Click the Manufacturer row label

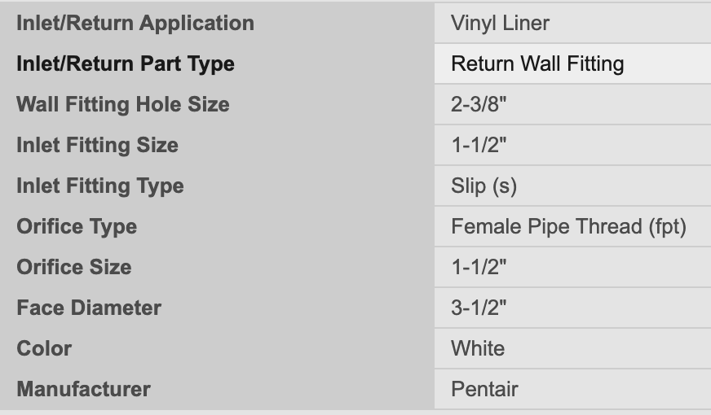click(83, 389)
